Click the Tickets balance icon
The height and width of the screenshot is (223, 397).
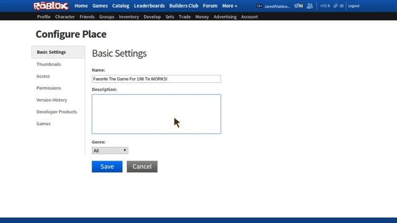click(x=336, y=6)
